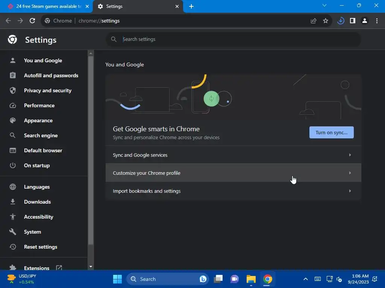385x288 pixels.
Task: Click the sidebar scrollbar up arrow
Action: click(91, 53)
